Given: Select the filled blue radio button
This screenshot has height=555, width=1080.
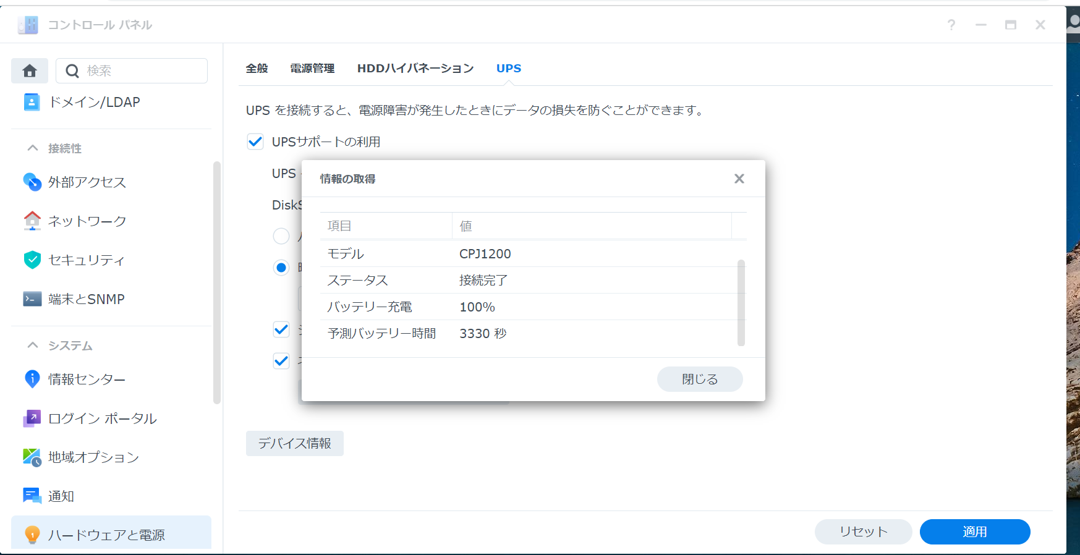Looking at the screenshot, I should [x=281, y=268].
